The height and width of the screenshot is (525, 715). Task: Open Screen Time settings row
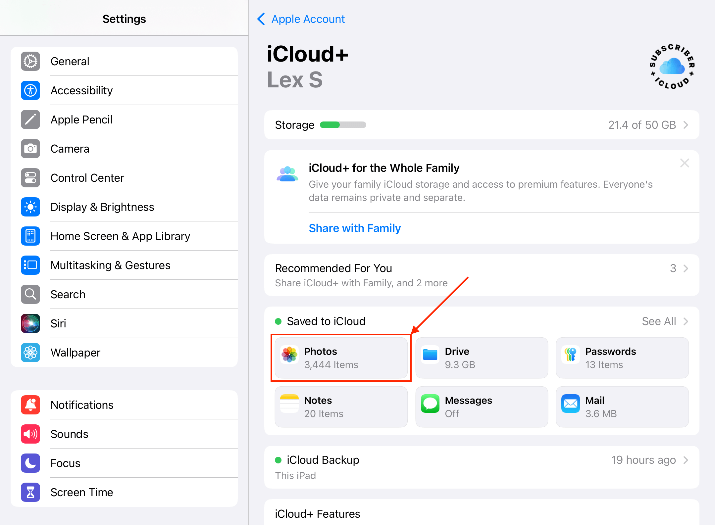click(x=124, y=492)
